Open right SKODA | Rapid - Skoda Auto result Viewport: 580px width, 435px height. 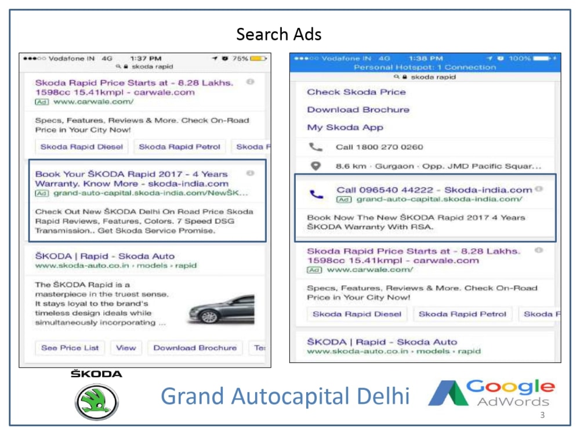pyautogui.click(x=382, y=342)
